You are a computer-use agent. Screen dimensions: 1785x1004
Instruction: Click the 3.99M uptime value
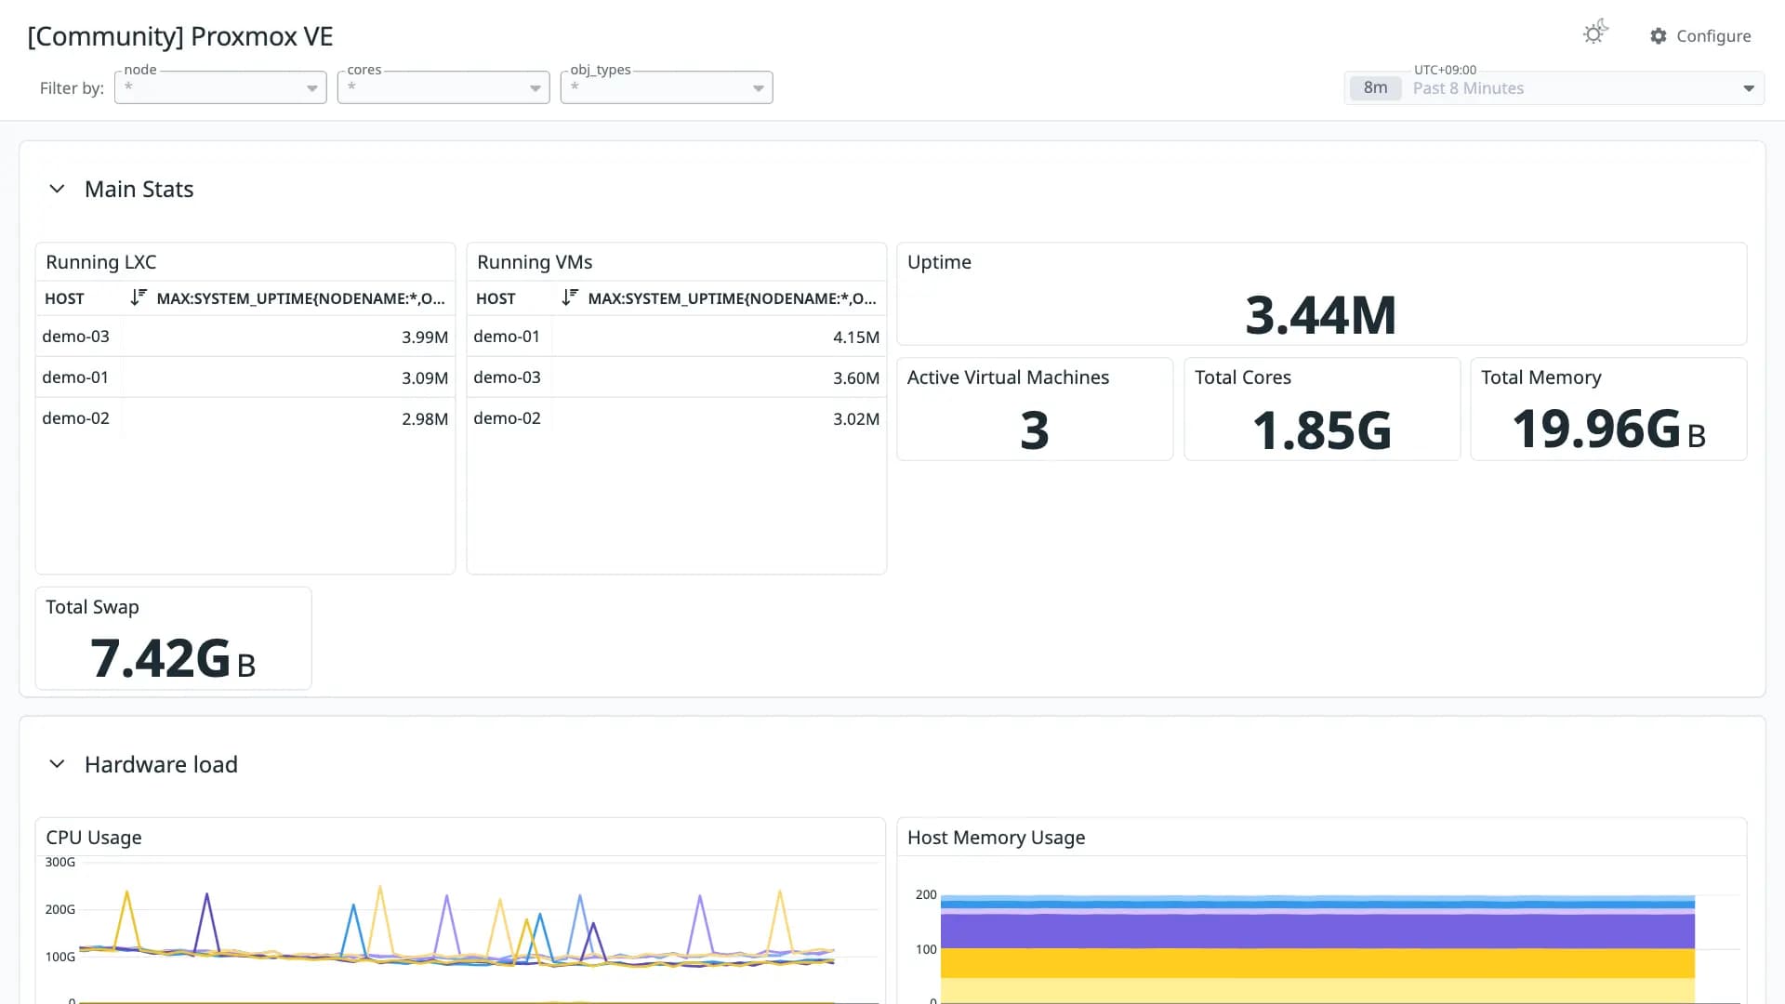coord(425,337)
